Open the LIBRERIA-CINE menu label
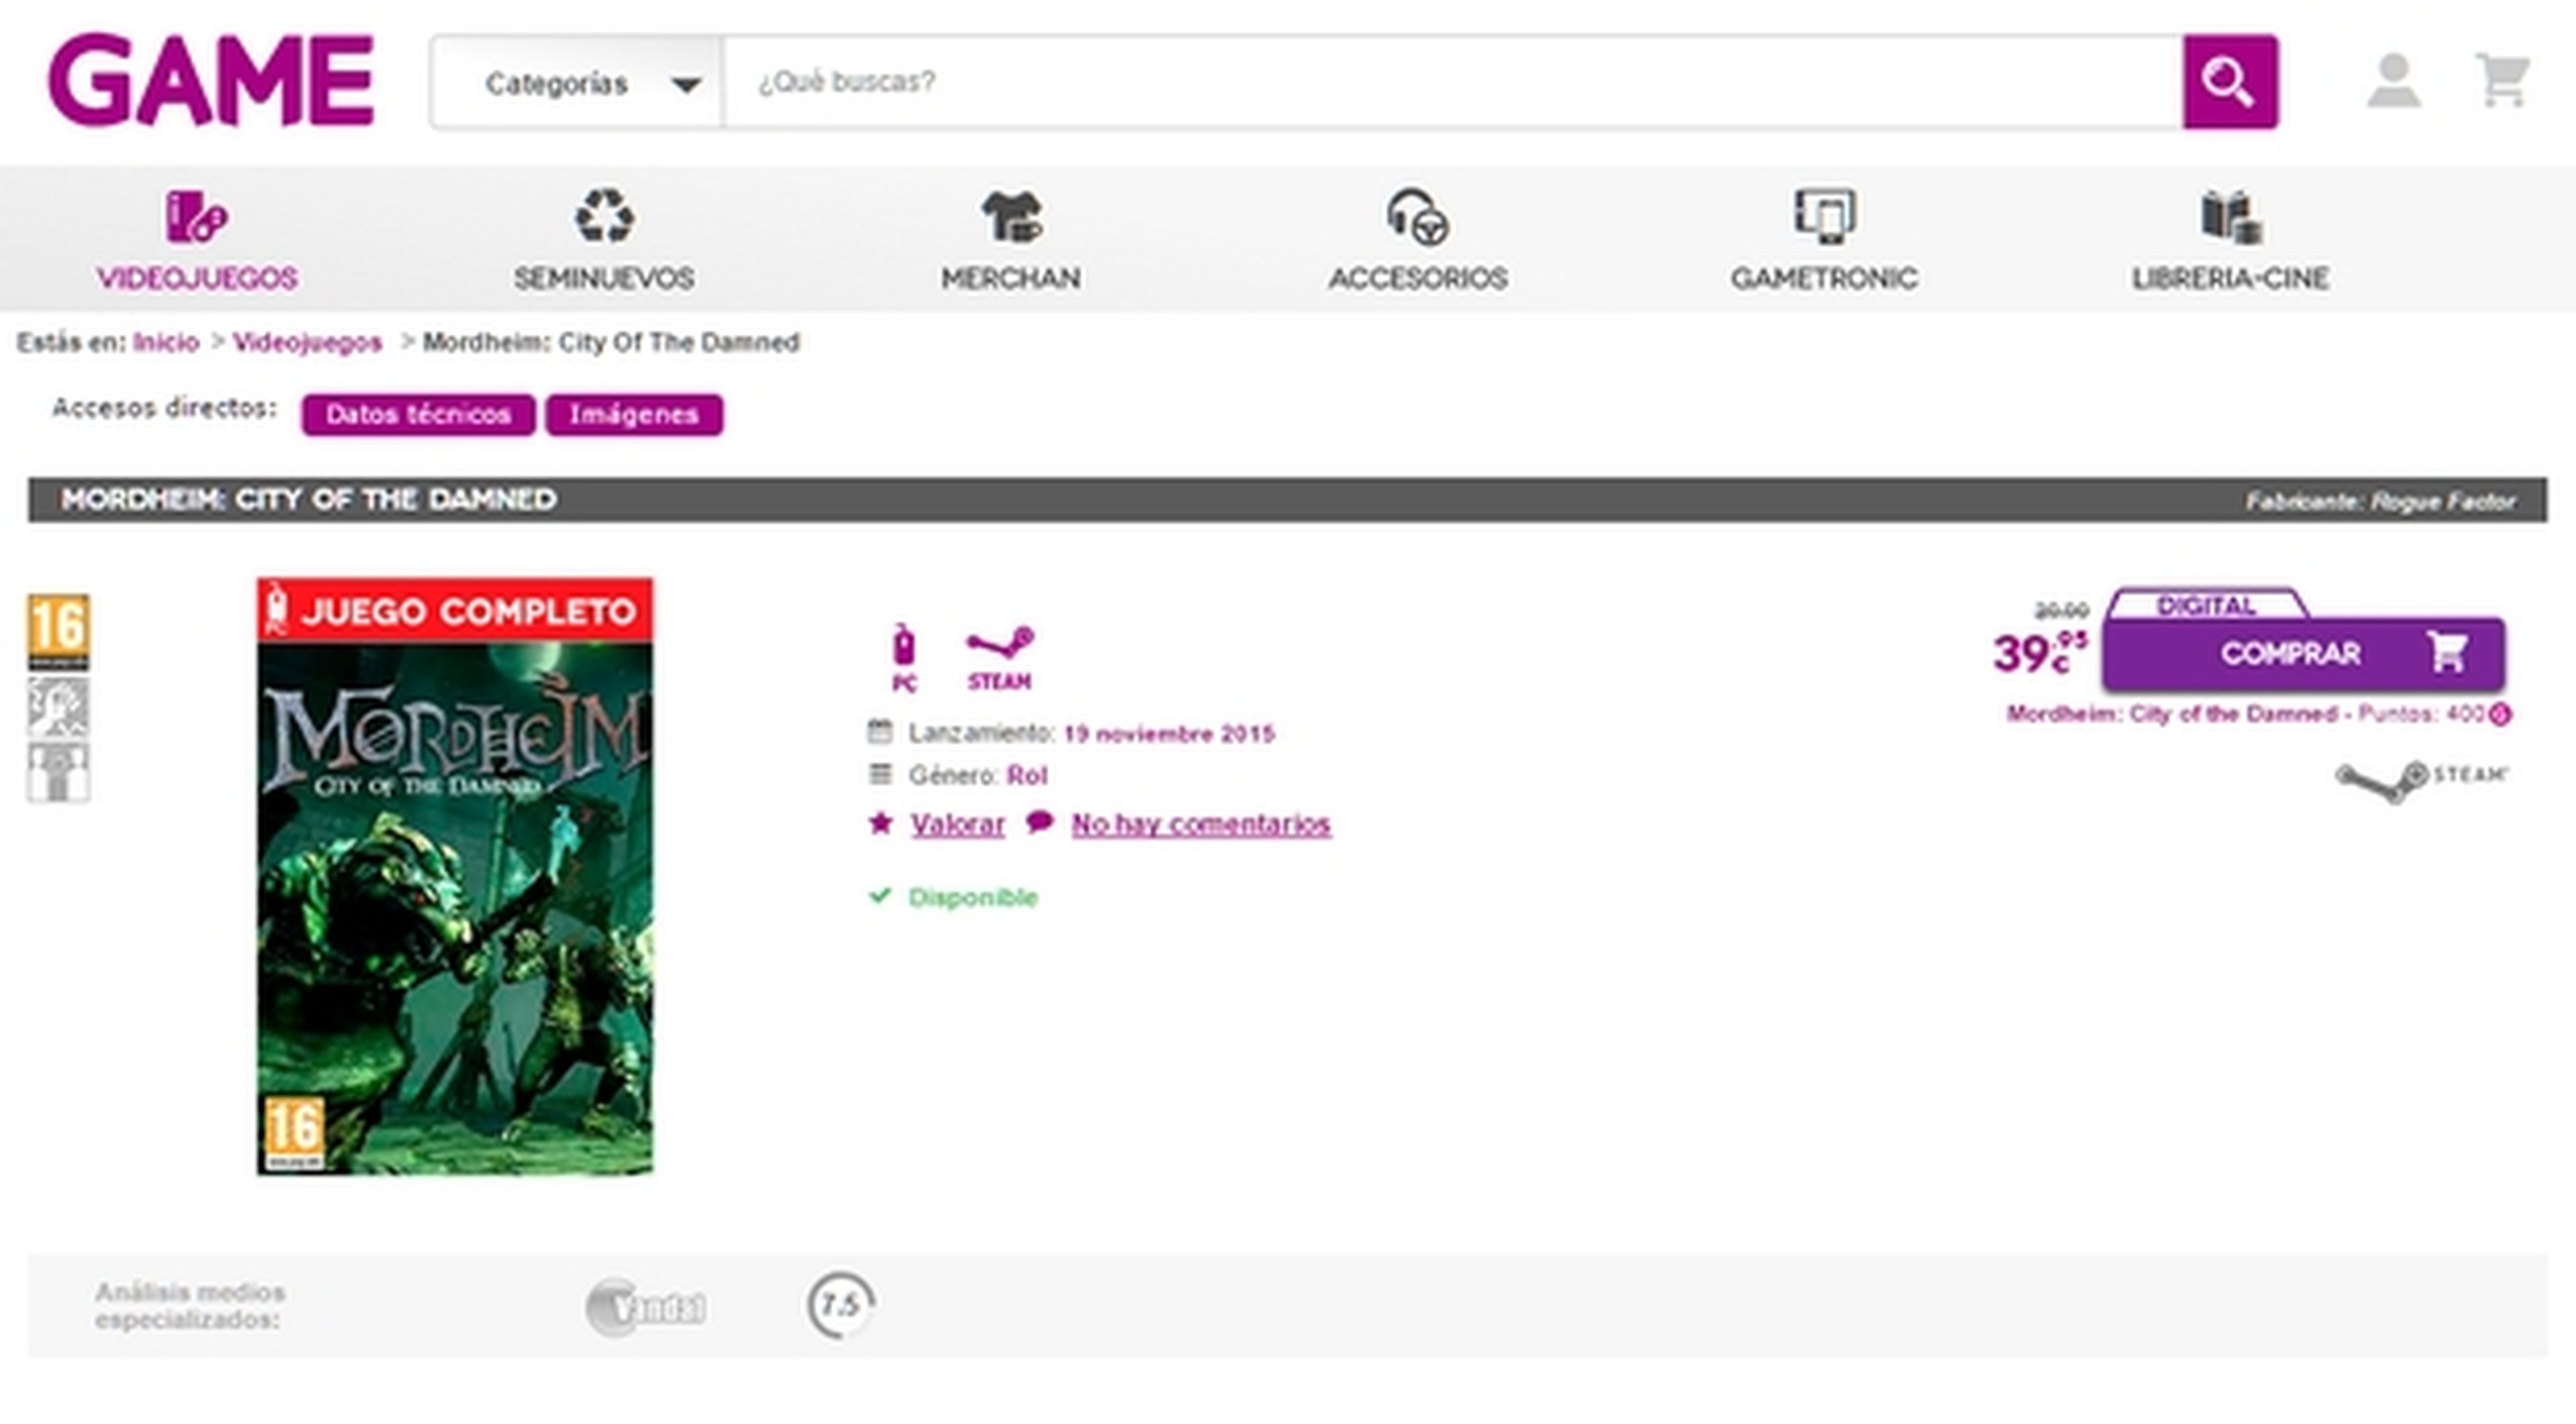Image resolution: width=2576 pixels, height=1424 pixels. pyautogui.click(x=2231, y=278)
